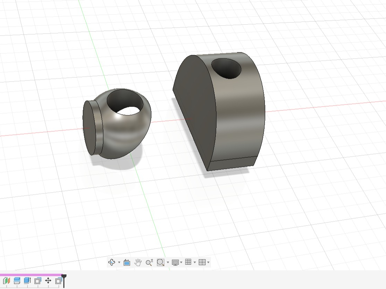Open the Viewports layout icon
Viewport: 386px width, 289px height.
(202, 262)
